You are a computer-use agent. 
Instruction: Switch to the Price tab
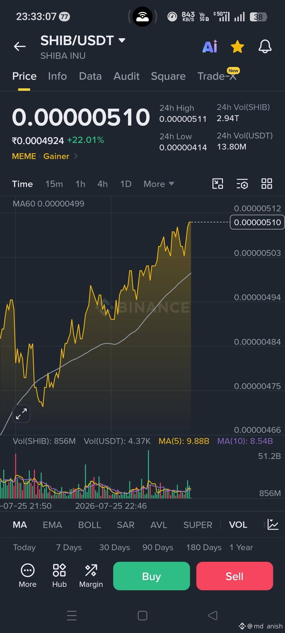(x=24, y=76)
